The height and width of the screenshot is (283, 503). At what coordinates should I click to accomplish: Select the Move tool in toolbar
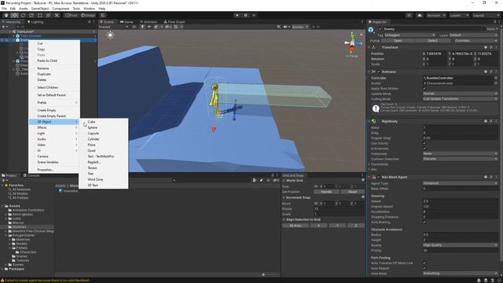14,15
